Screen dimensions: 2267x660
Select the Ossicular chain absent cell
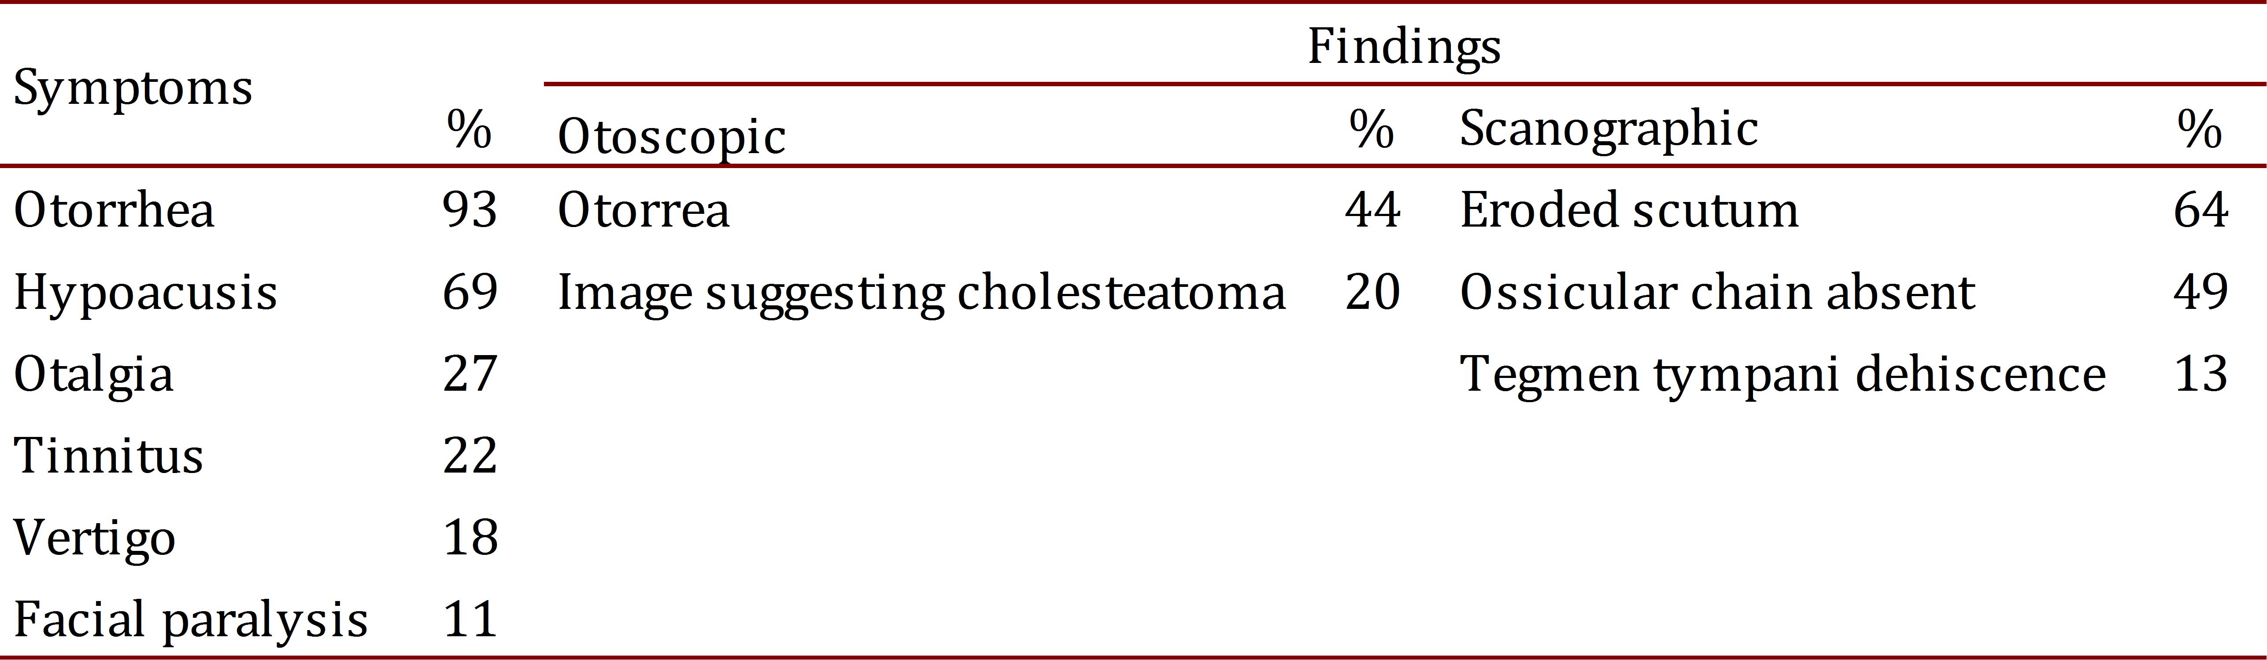click(1717, 293)
